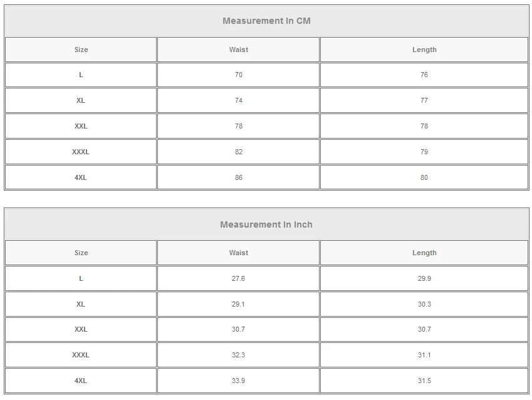Select length value 31.5 cell
This screenshot has width=532, height=400.
pyautogui.click(x=424, y=381)
